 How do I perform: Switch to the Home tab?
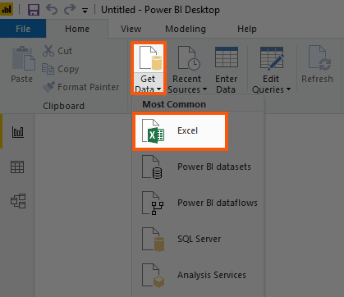click(x=77, y=29)
